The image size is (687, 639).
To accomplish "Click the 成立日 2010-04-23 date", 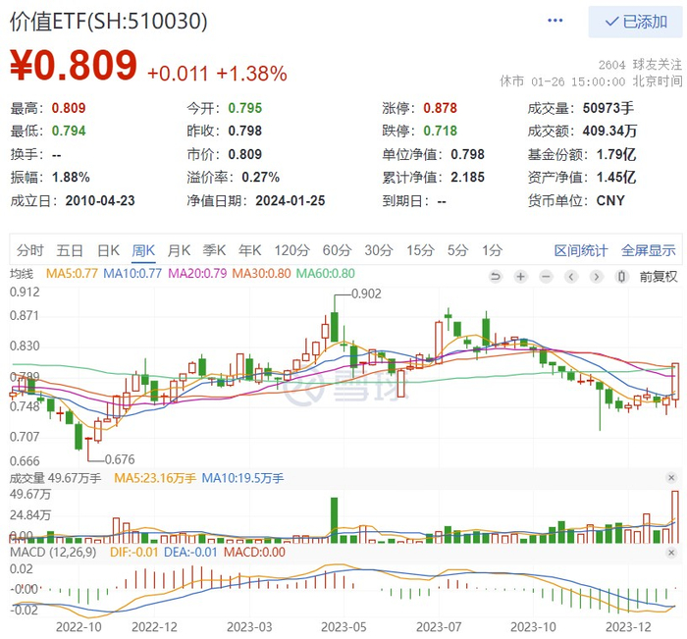I will pos(100,200).
